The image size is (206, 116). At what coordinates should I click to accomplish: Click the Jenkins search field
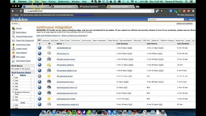[166, 19]
